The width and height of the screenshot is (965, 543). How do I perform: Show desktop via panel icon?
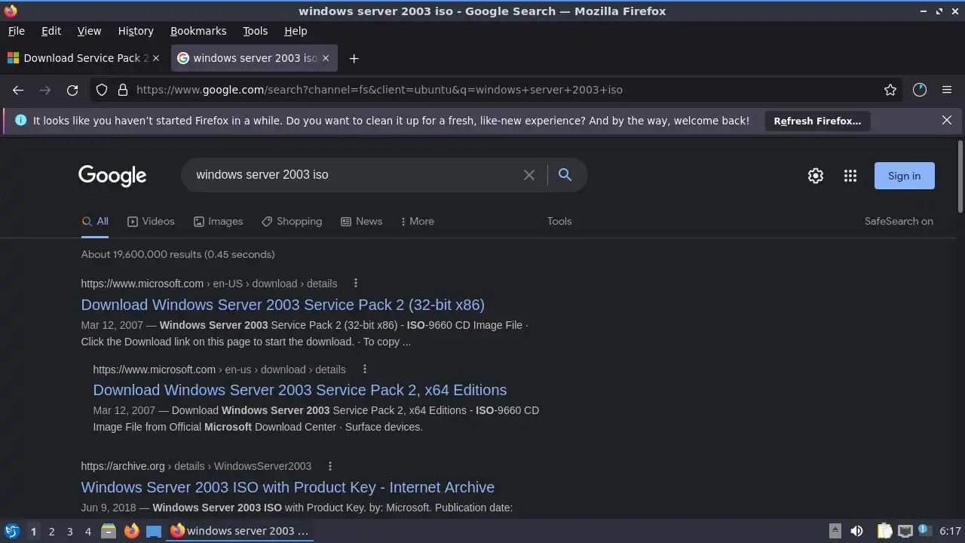point(154,531)
